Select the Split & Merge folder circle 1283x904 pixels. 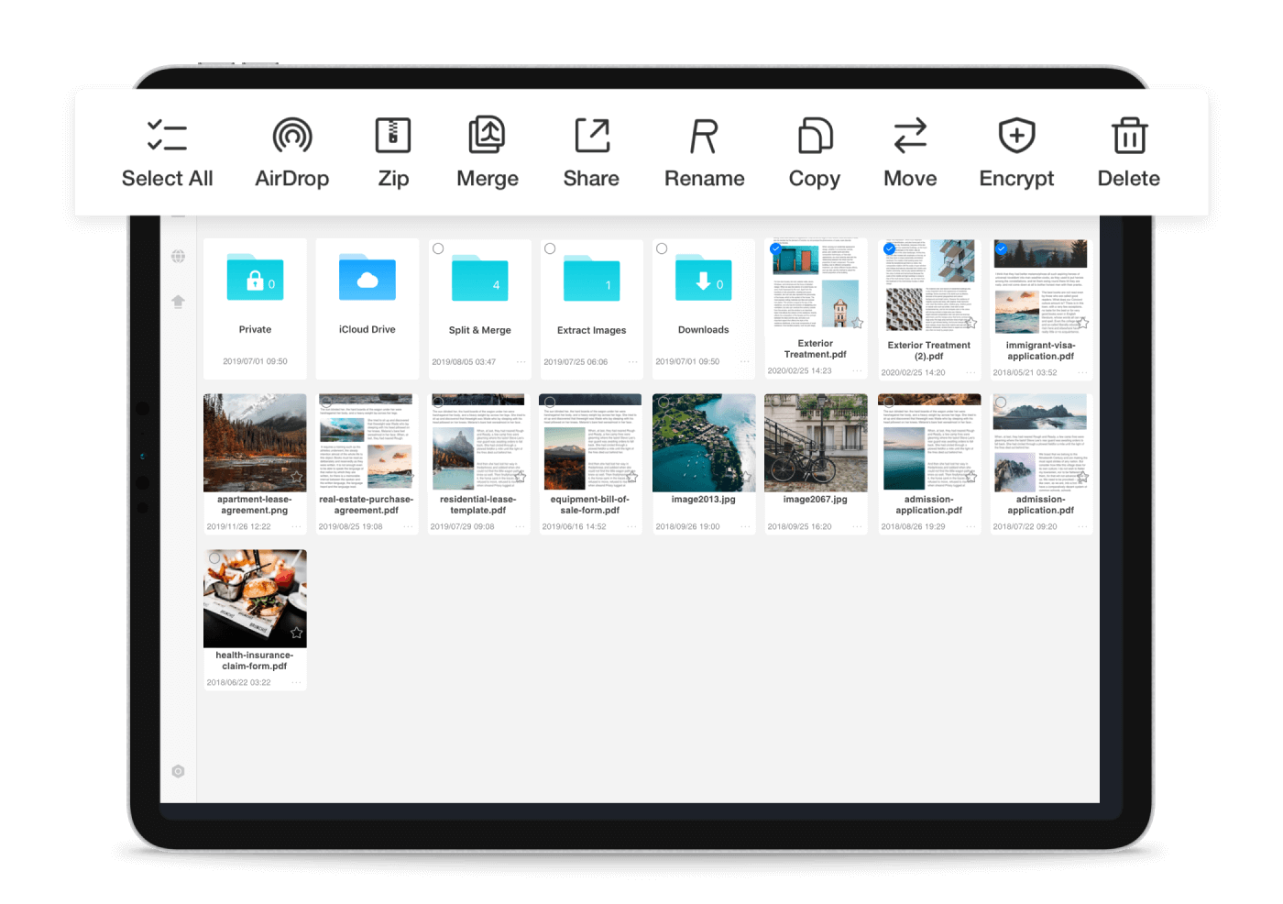pyautogui.click(x=438, y=248)
